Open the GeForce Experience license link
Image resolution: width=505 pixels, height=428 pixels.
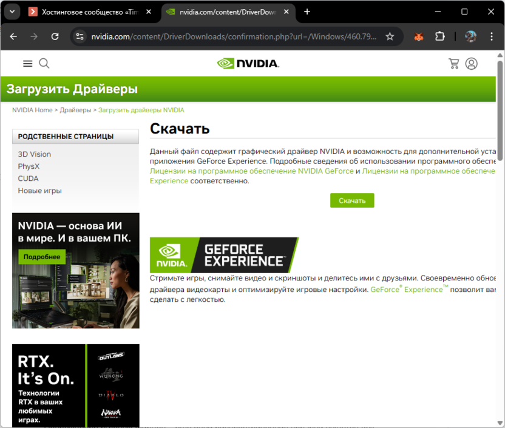point(429,171)
